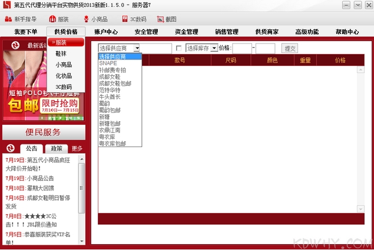Screen dimensions: 374x250
Task: Click the announcements list scrollbar
Action: [x=81, y=194]
